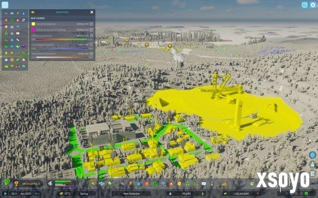Screen dimensions: 318x198
Task: Open the Electricity info view icon
Action: (18, 14)
